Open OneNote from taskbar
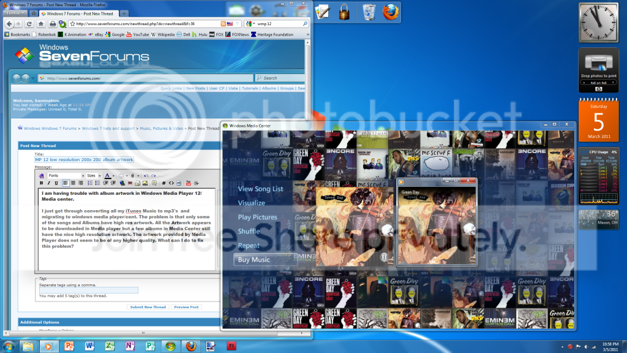The width and height of the screenshot is (627, 353). (x=130, y=346)
